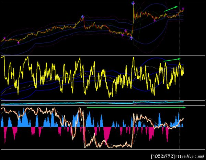Select purple arrow under the early price dip
Image resolution: width=206 pixels, height=160 pixels.
(x=19, y=42)
